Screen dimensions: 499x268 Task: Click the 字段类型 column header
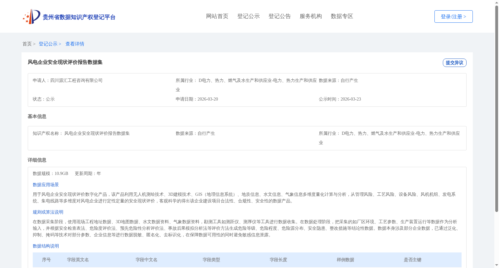click(x=211, y=260)
